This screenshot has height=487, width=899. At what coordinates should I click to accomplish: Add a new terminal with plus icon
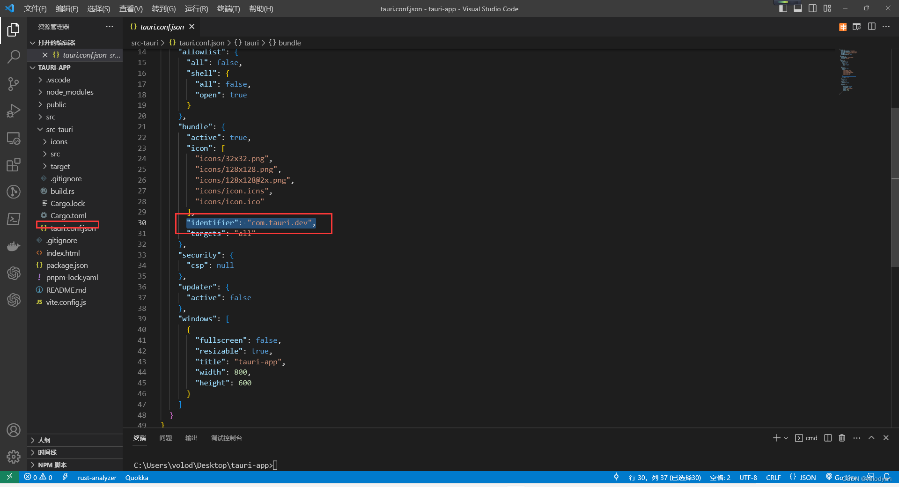[x=776, y=438]
